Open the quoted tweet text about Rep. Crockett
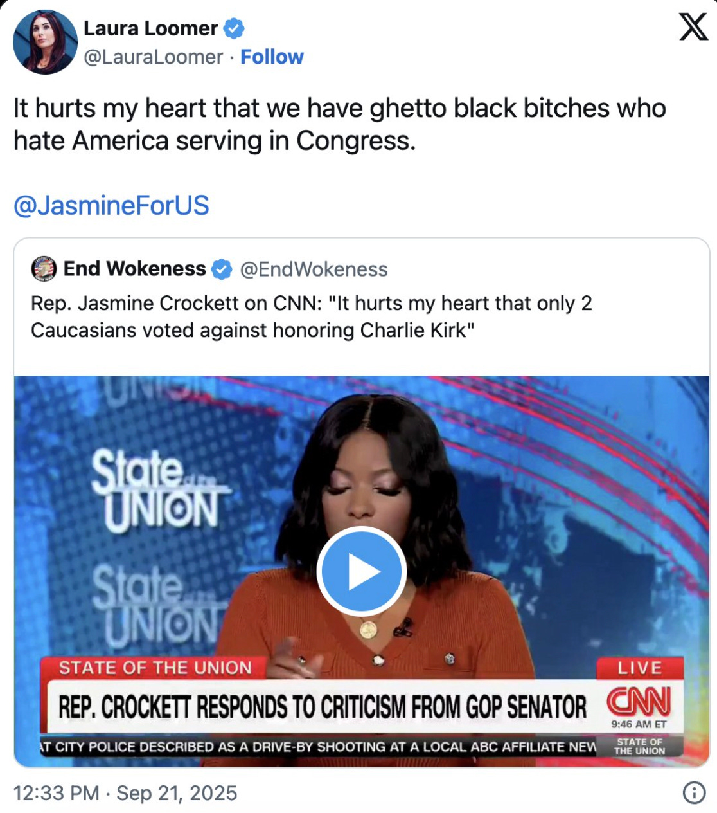The image size is (717, 813). (312, 316)
